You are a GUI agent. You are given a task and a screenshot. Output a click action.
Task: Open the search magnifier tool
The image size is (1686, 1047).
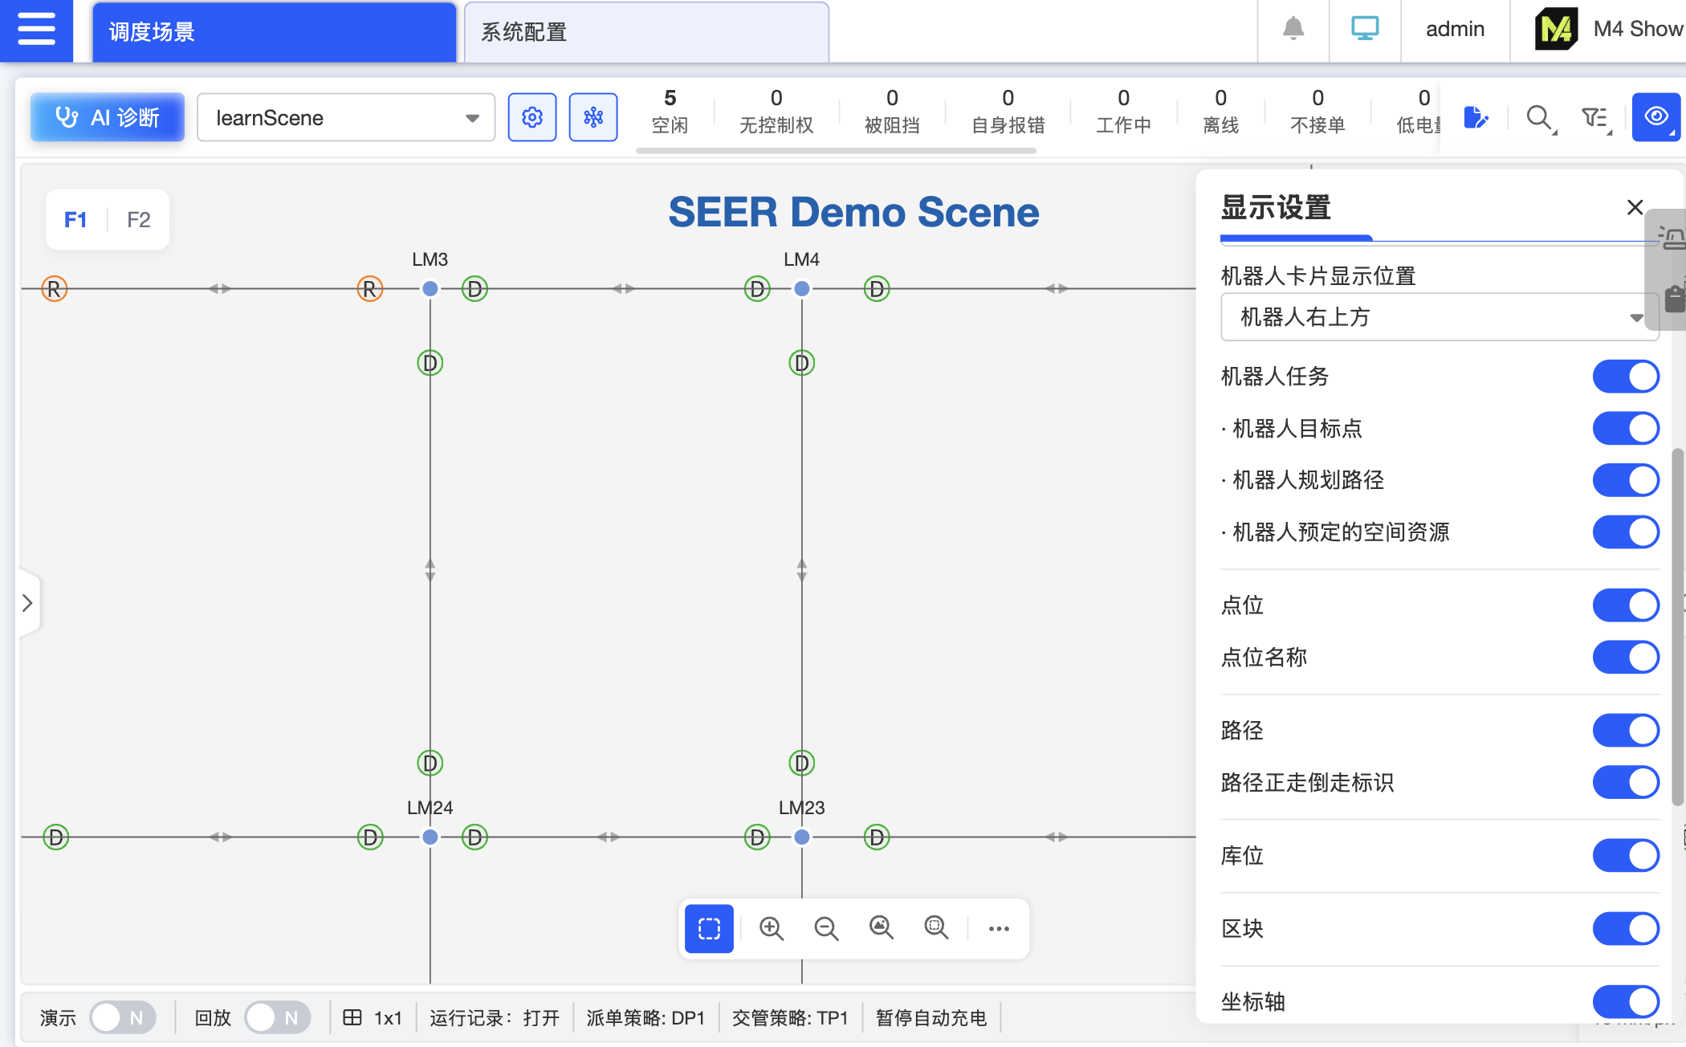click(x=1538, y=118)
